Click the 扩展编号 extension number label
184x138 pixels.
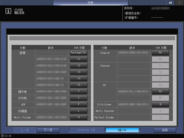click(131, 18)
